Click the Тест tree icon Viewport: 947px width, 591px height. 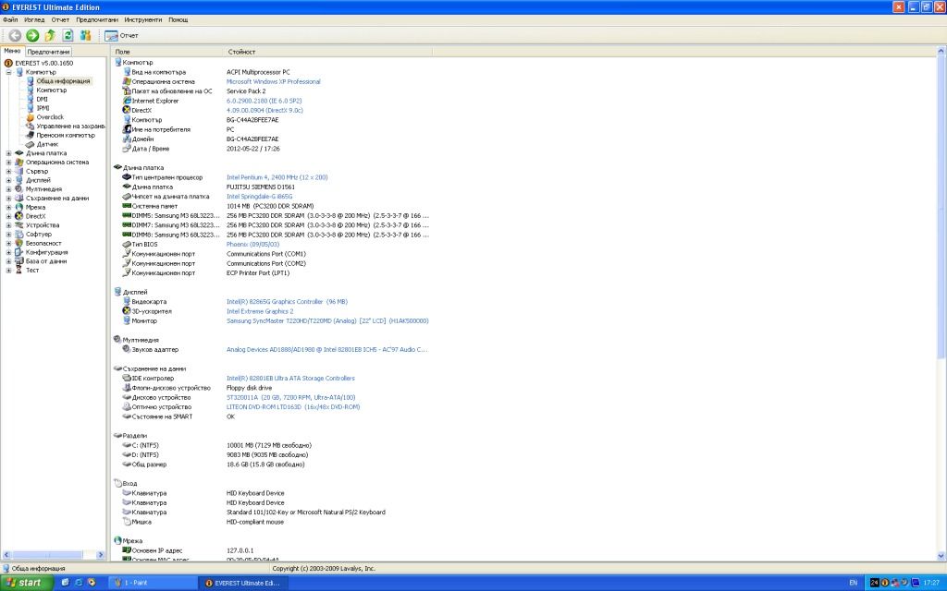19,271
